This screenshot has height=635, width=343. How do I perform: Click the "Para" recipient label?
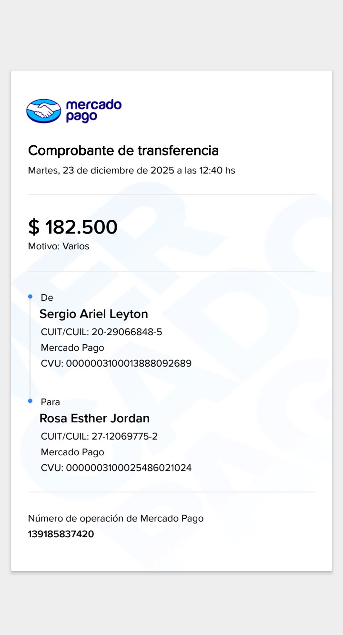click(x=50, y=402)
